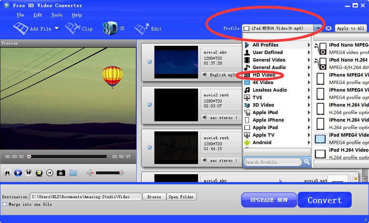The height and width of the screenshot is (223, 369).
Task: Expand the 4K Video submenu arrow
Action: click(x=309, y=82)
